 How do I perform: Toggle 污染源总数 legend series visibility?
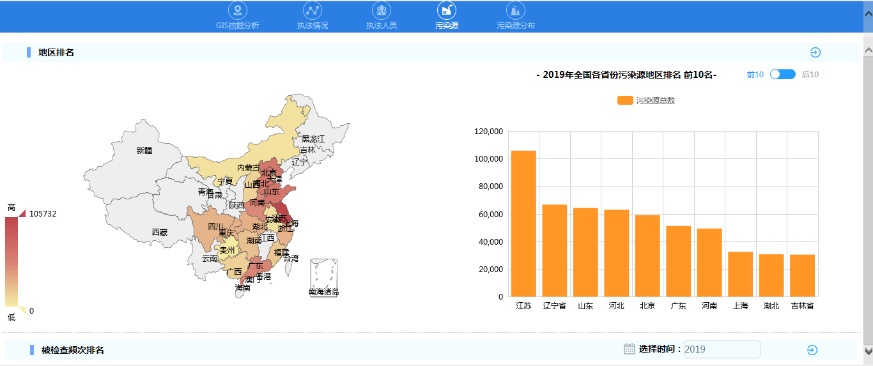click(x=625, y=101)
